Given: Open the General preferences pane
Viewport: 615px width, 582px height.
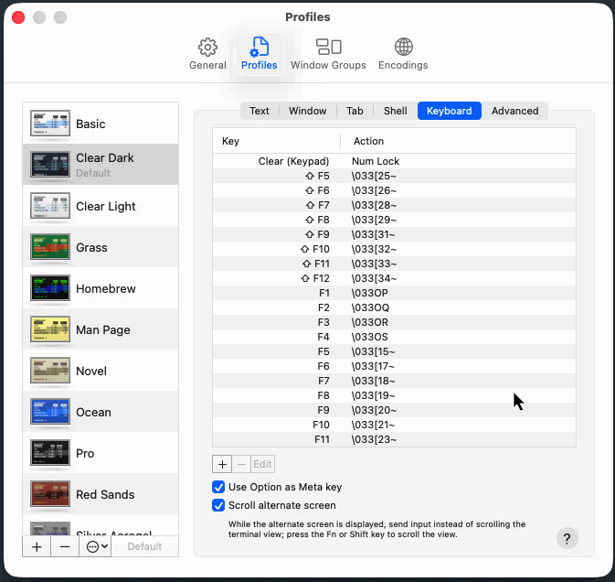Looking at the screenshot, I should click(x=207, y=54).
